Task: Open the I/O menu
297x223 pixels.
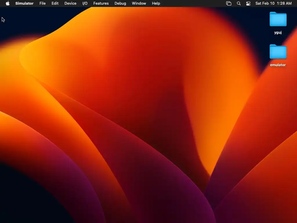Action: (85, 3)
